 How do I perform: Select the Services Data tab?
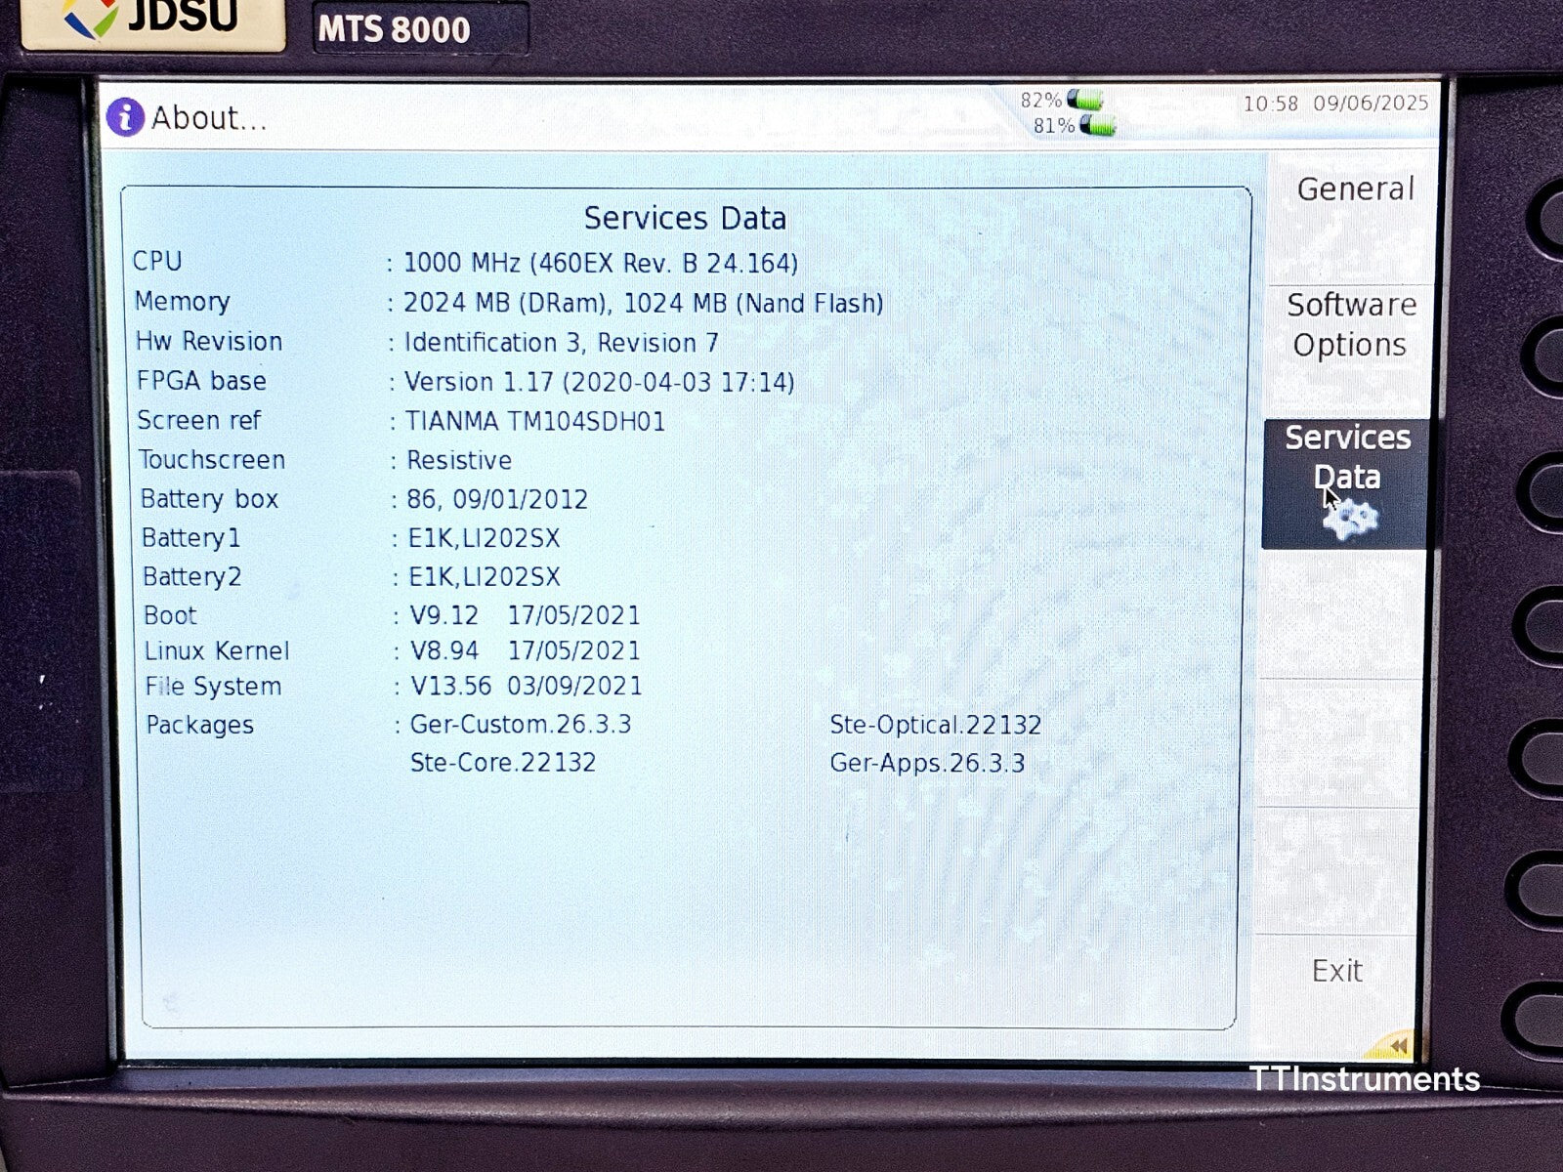coord(1346,484)
